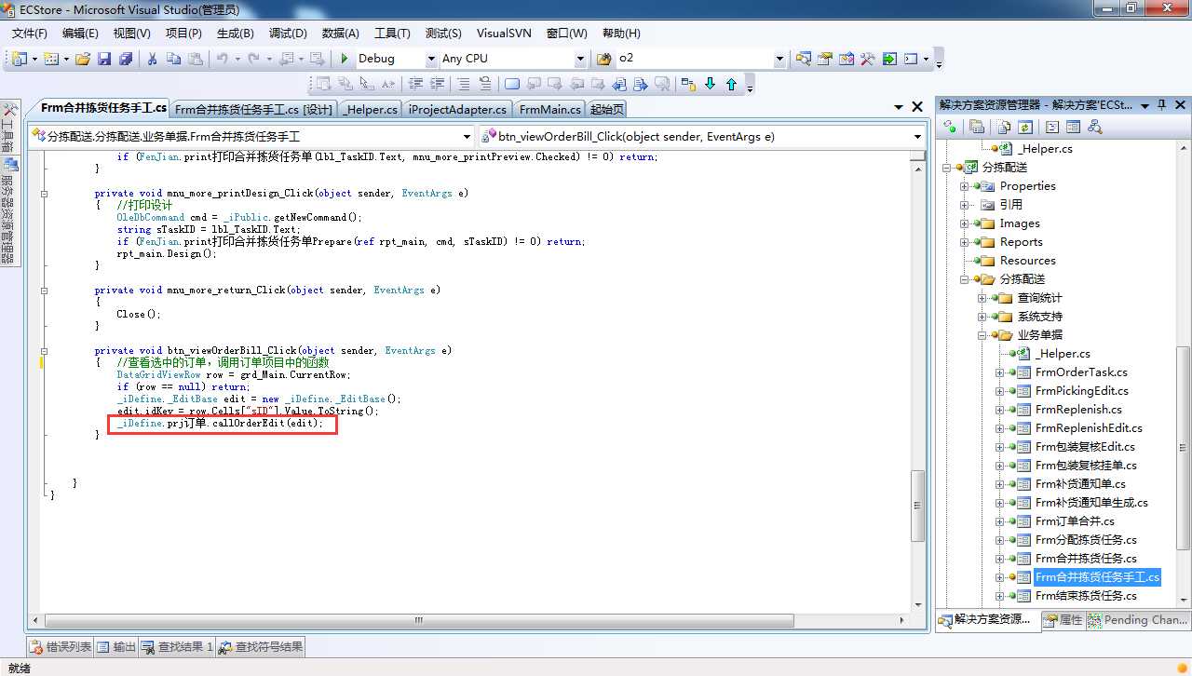Open the VisualSVN menu
Screen dimensions: 1192x676
[x=504, y=33]
